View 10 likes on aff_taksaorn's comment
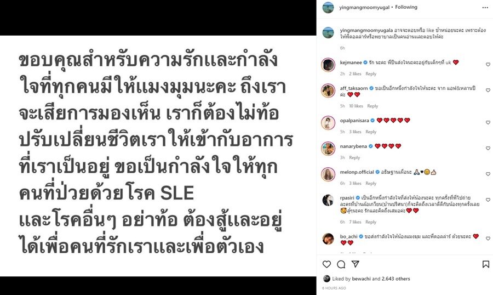493x295 pixels. pyautogui.click(x=356, y=106)
